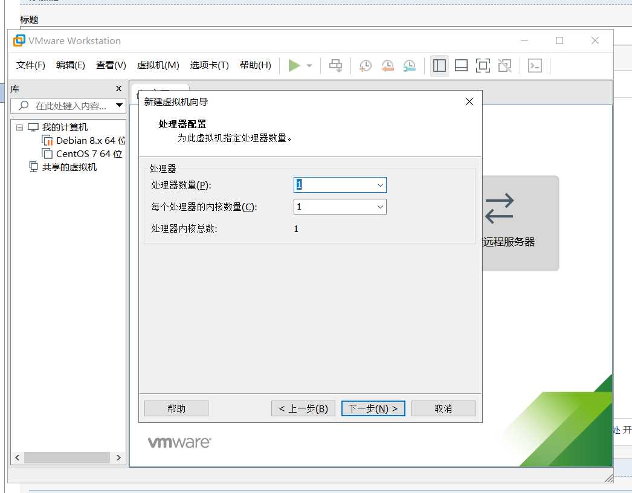632x493 pixels.
Task: Enter full screen mode icon
Action: [483, 65]
